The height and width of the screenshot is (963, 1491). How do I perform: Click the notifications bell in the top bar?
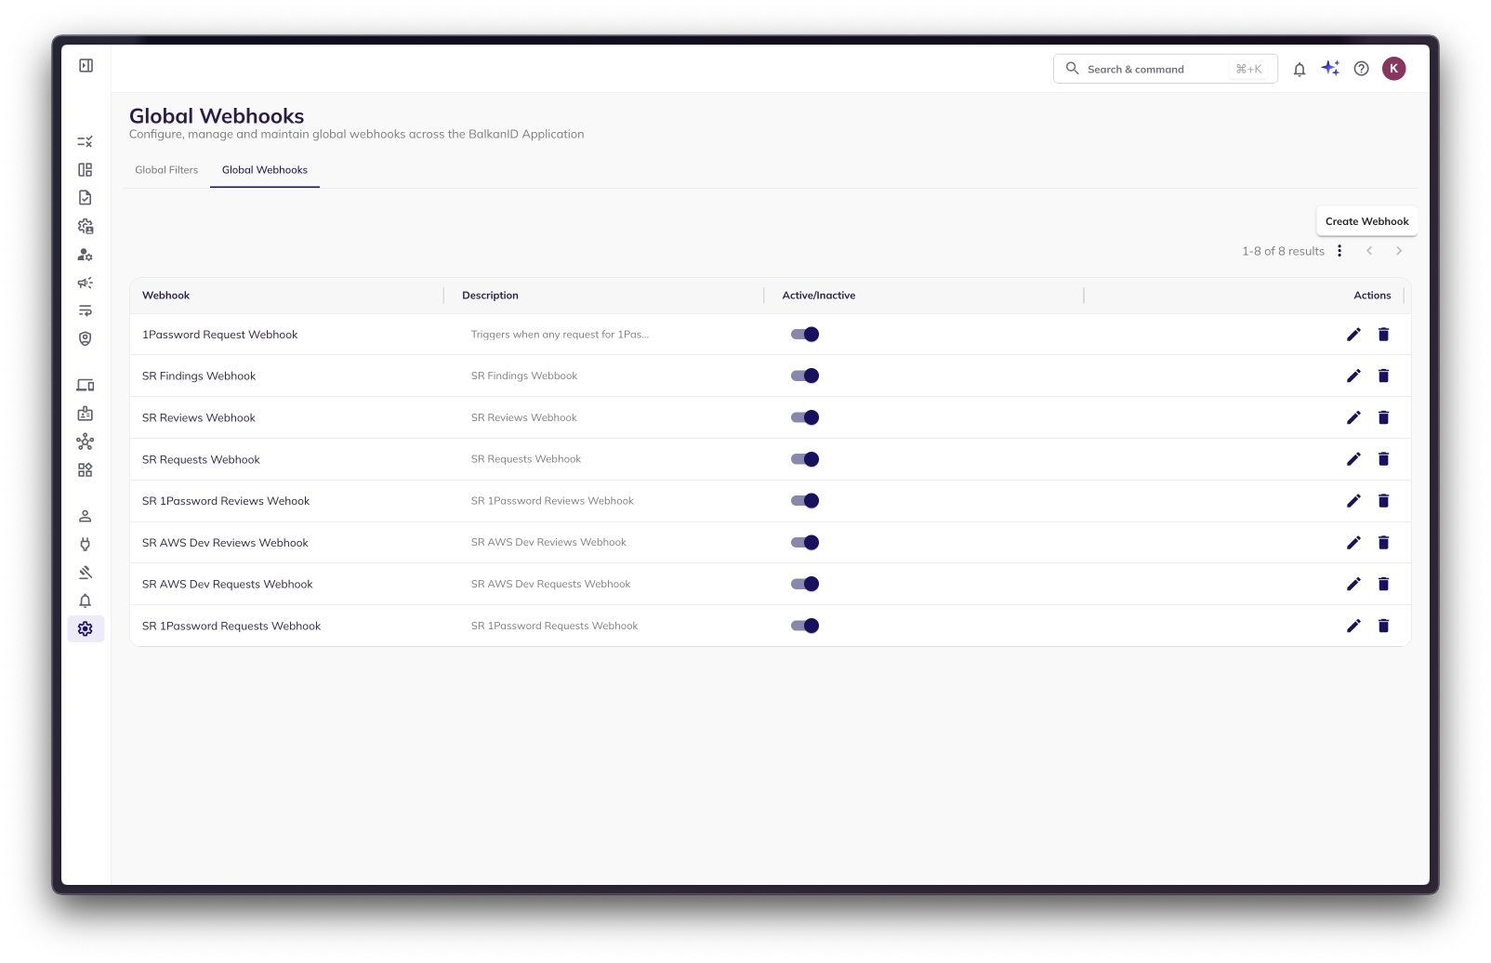click(1299, 69)
